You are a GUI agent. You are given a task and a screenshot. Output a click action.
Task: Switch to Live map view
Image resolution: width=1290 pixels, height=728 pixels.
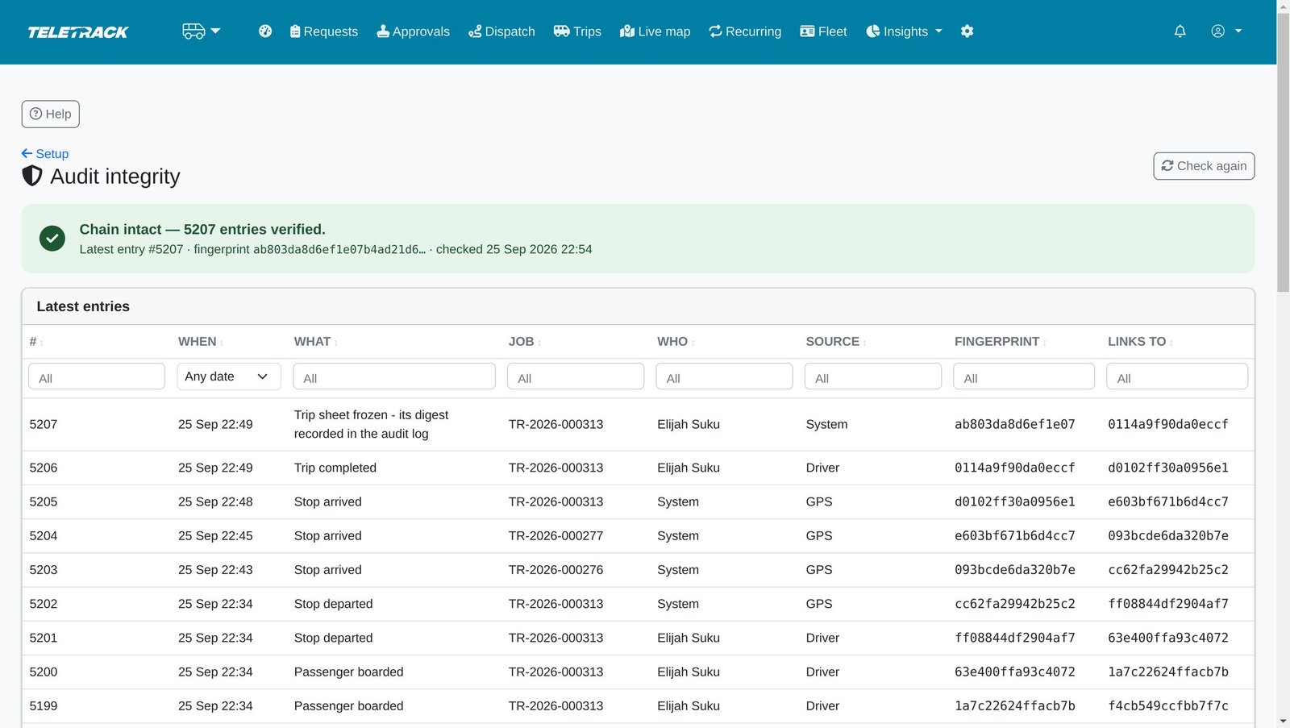click(655, 31)
